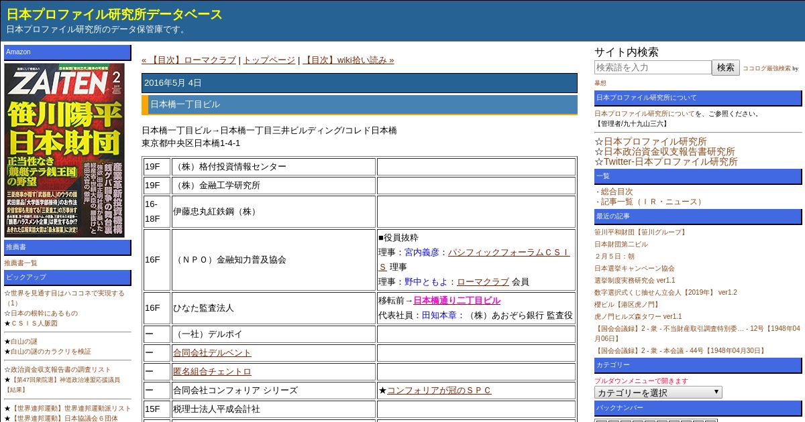Open the コンフォリアが冠のＳＰＣ link
The width and height of the screenshot is (805, 422).
pos(439,391)
